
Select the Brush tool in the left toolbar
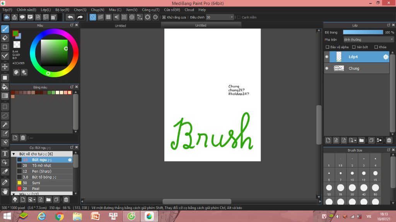coord(5,29)
